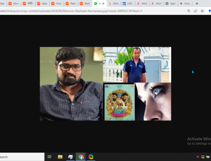Open a new browser tab with plus
The height and width of the screenshot is (161, 211).
click(197, 3)
